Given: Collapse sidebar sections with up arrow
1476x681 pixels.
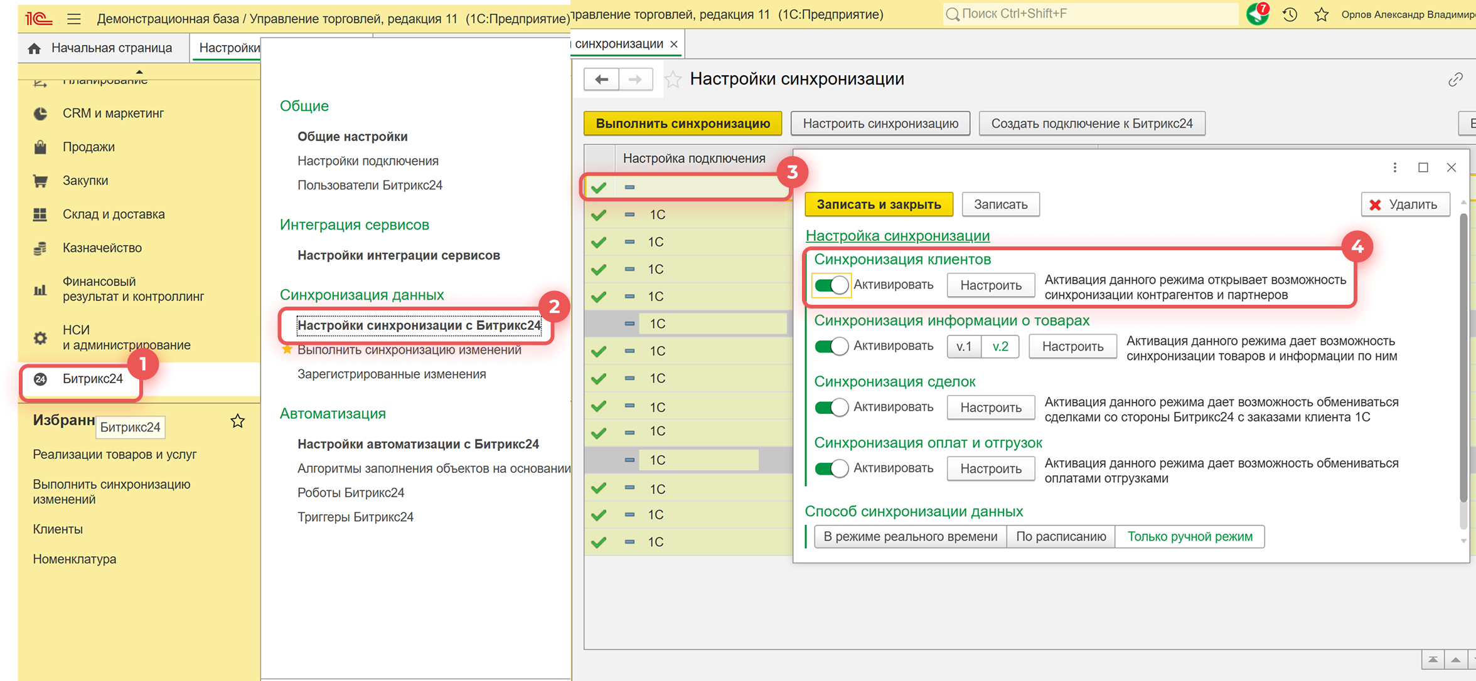Looking at the screenshot, I should 139,71.
